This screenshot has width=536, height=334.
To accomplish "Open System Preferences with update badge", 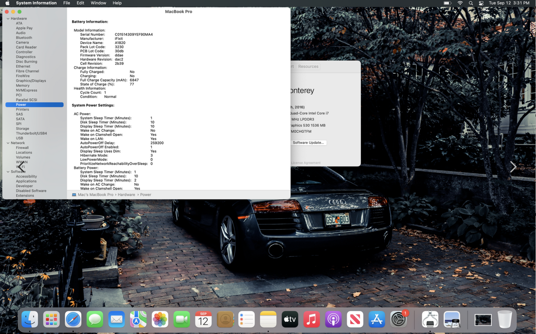I will pyautogui.click(x=398, y=319).
